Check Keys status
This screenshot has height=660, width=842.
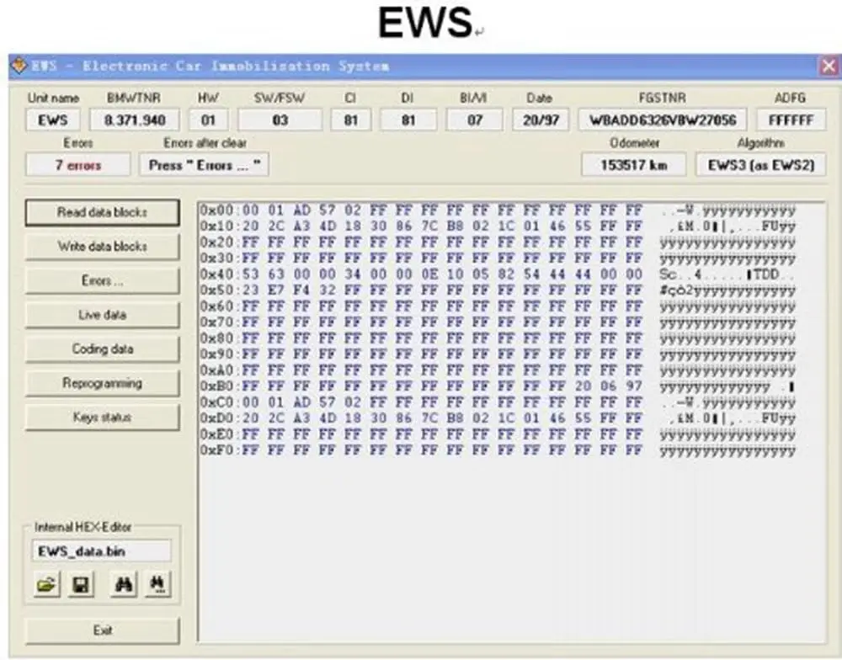102,417
